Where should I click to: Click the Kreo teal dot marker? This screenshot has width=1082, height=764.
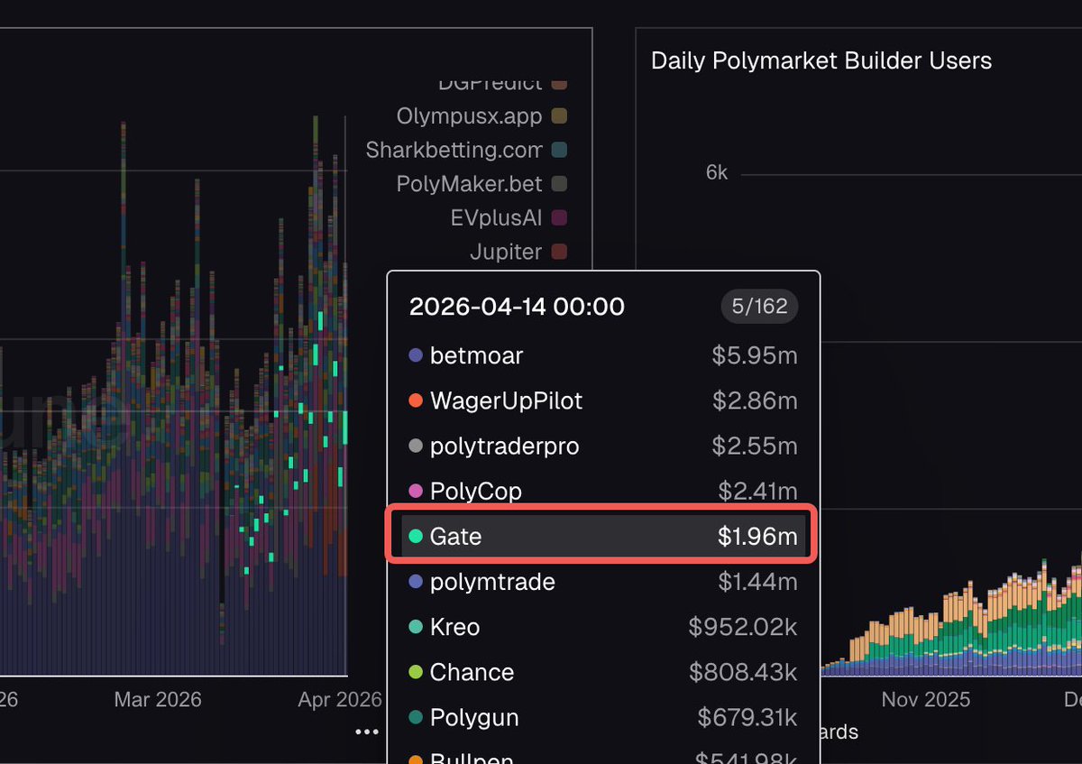416,627
